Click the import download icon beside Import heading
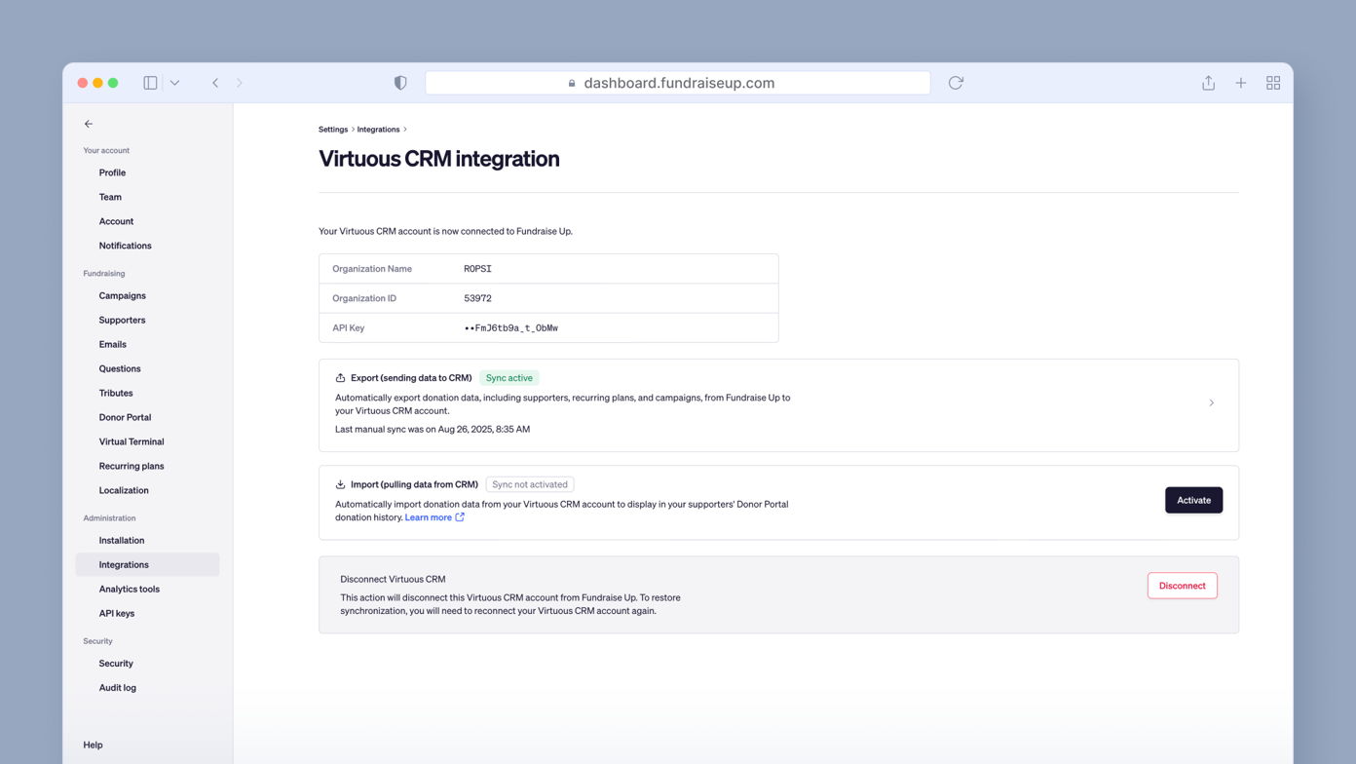 point(340,484)
